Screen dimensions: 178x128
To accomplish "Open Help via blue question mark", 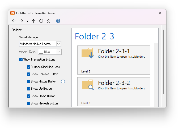I will [58, 21].
